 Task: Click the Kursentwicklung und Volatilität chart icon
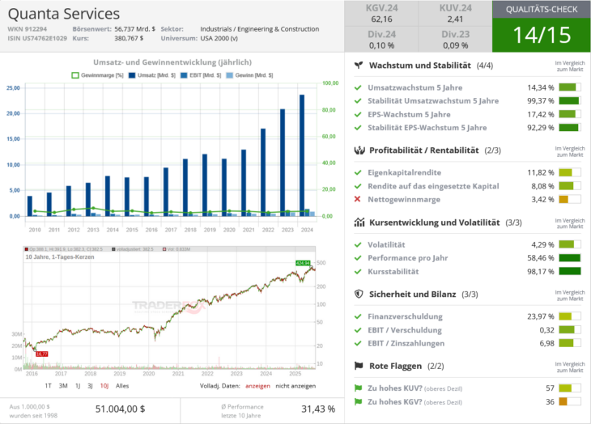pyautogui.click(x=359, y=223)
